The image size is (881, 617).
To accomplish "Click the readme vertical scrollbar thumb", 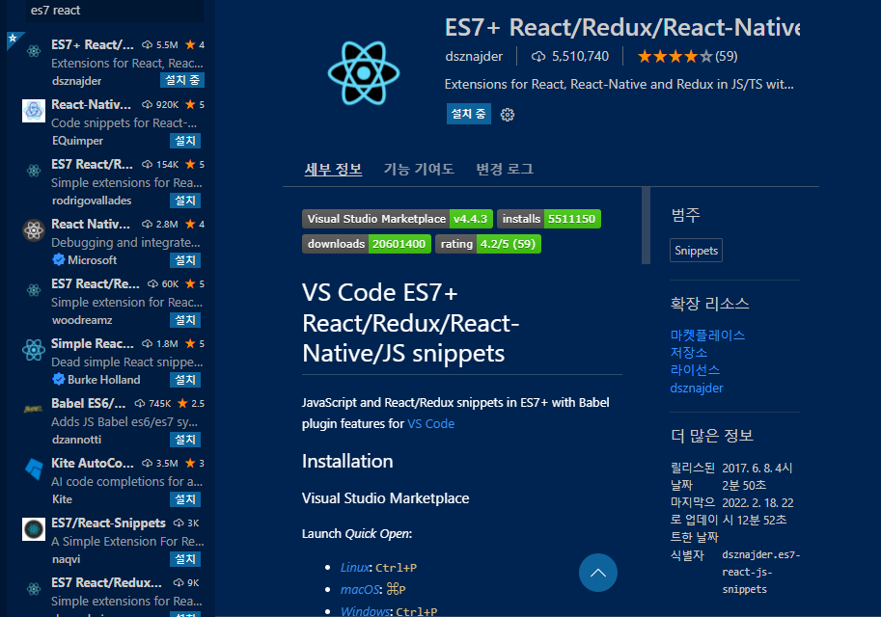I will click(646, 226).
